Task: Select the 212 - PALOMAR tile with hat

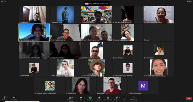Action: pos(96,68)
